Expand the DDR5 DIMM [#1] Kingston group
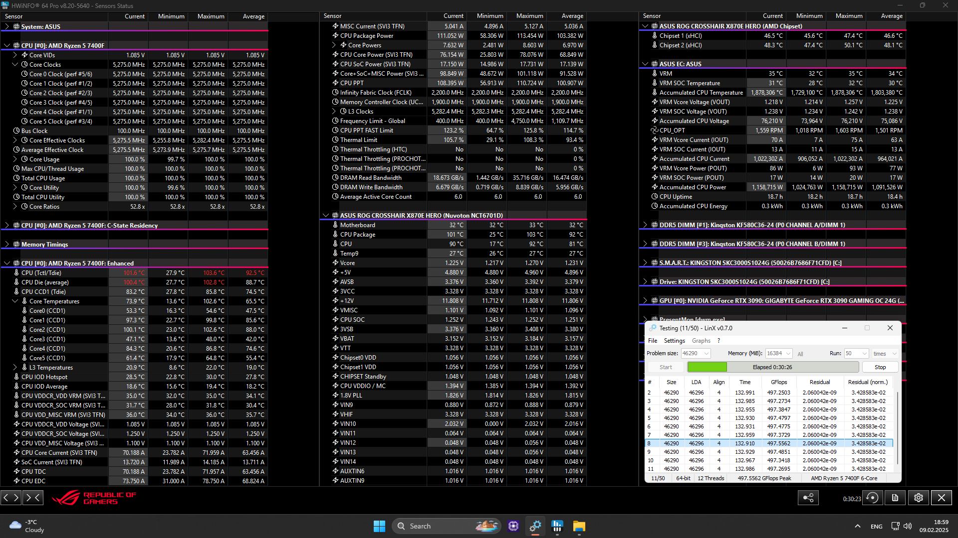Viewport: 958px width, 538px height. (x=645, y=225)
